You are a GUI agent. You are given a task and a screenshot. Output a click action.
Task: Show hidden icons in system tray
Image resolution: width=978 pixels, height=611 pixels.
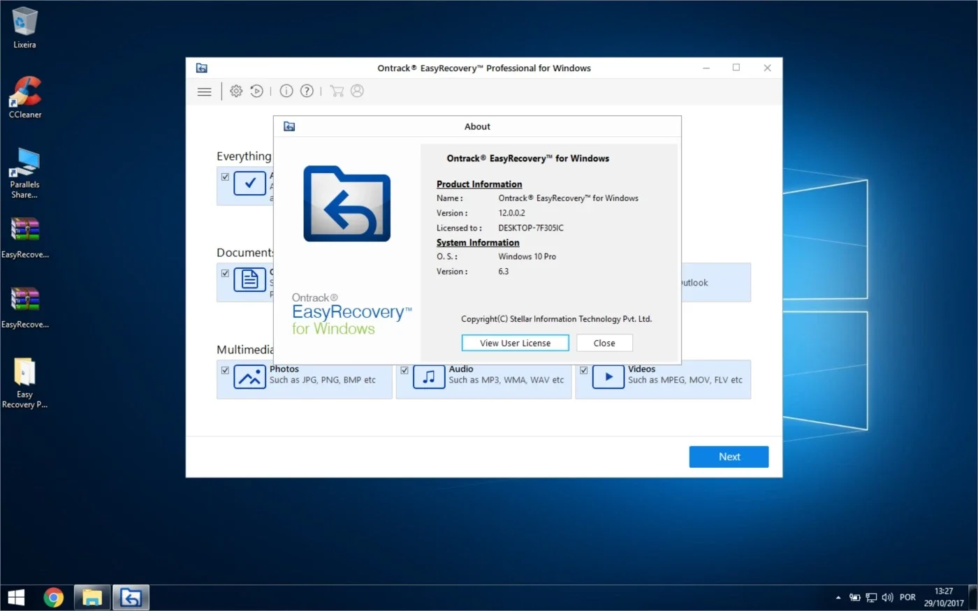[838, 598]
